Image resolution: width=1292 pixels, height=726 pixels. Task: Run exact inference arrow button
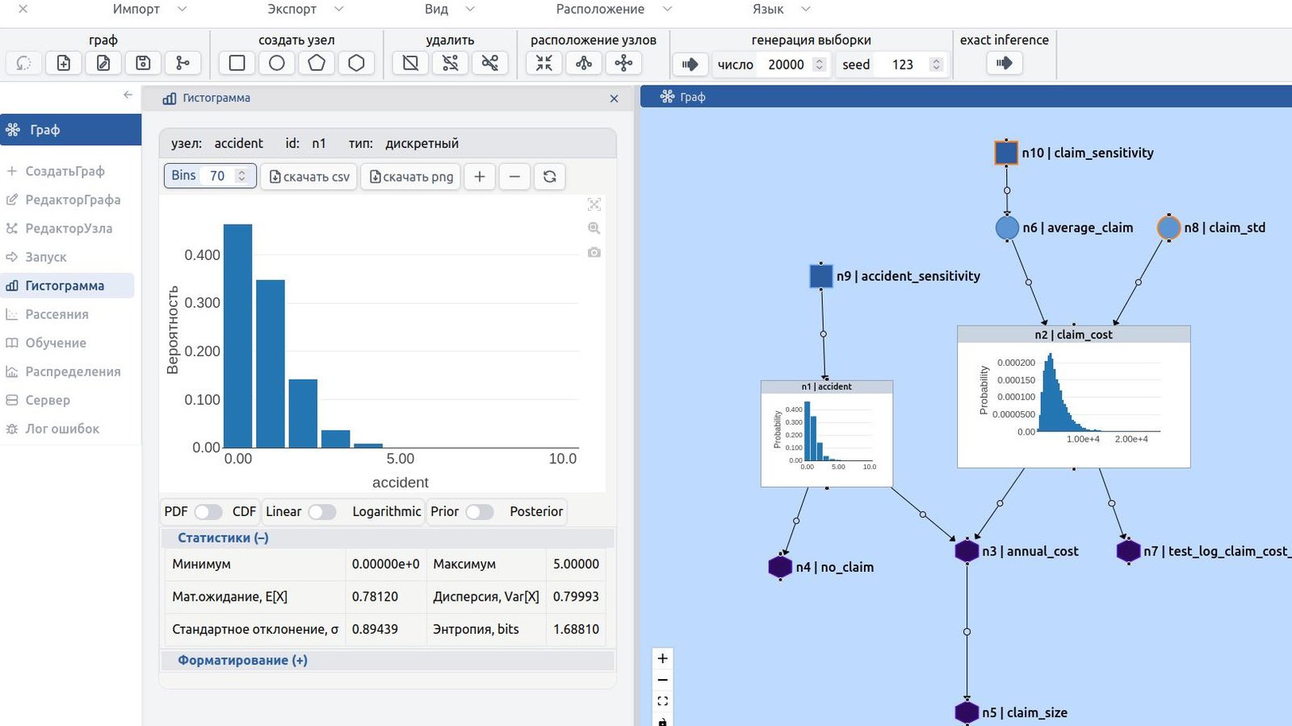(1005, 63)
